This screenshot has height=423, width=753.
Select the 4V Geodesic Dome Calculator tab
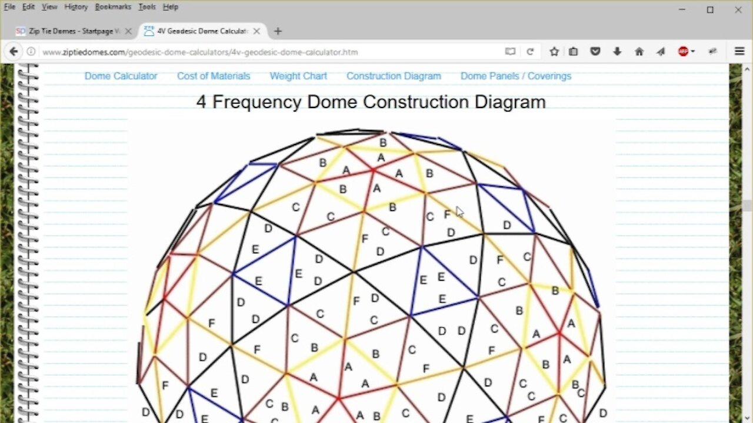[x=203, y=31]
